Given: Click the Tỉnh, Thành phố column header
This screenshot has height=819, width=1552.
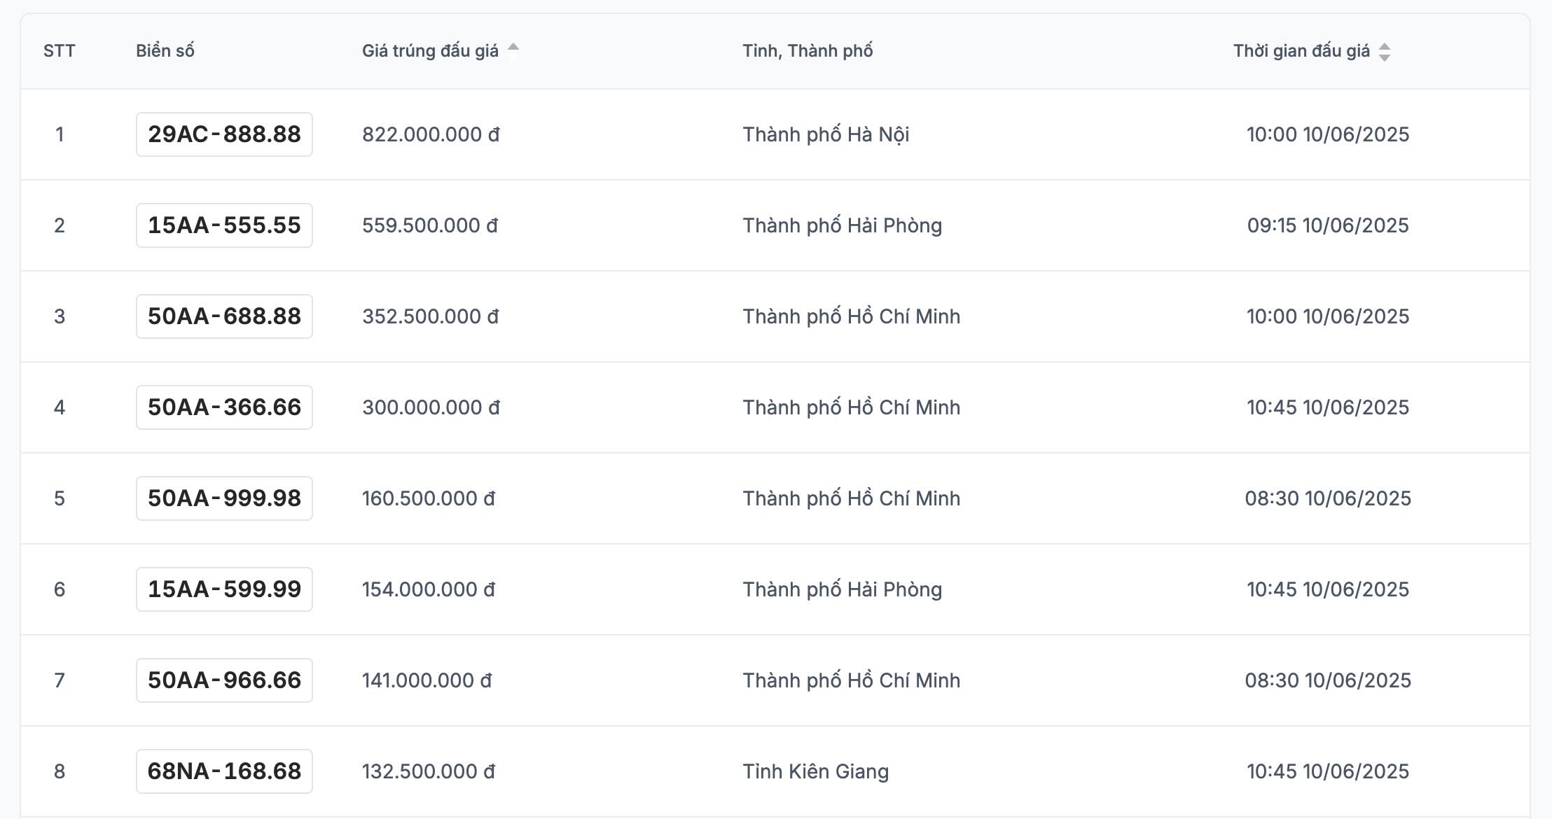Looking at the screenshot, I should (808, 51).
